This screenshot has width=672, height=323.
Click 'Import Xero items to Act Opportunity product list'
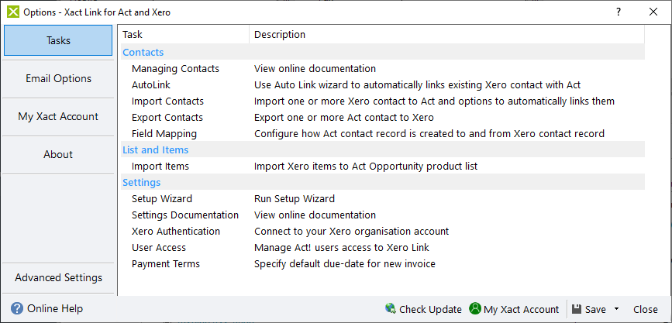tap(366, 167)
